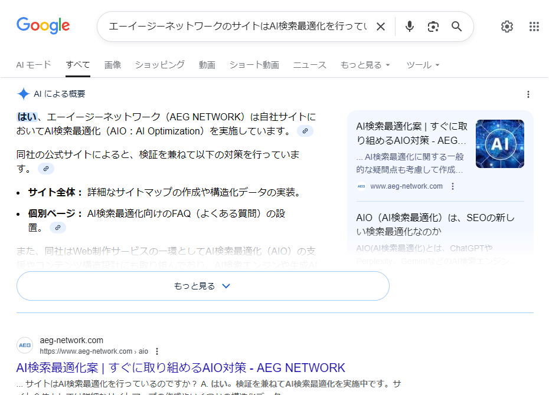Screen dimensions: 549x395
Task: Open the three-dot menu on AI overview
Action: click(x=528, y=93)
